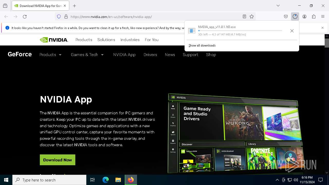Launch Microsoft Edge from taskbar
This screenshot has height=185, width=329.
coord(106,180)
